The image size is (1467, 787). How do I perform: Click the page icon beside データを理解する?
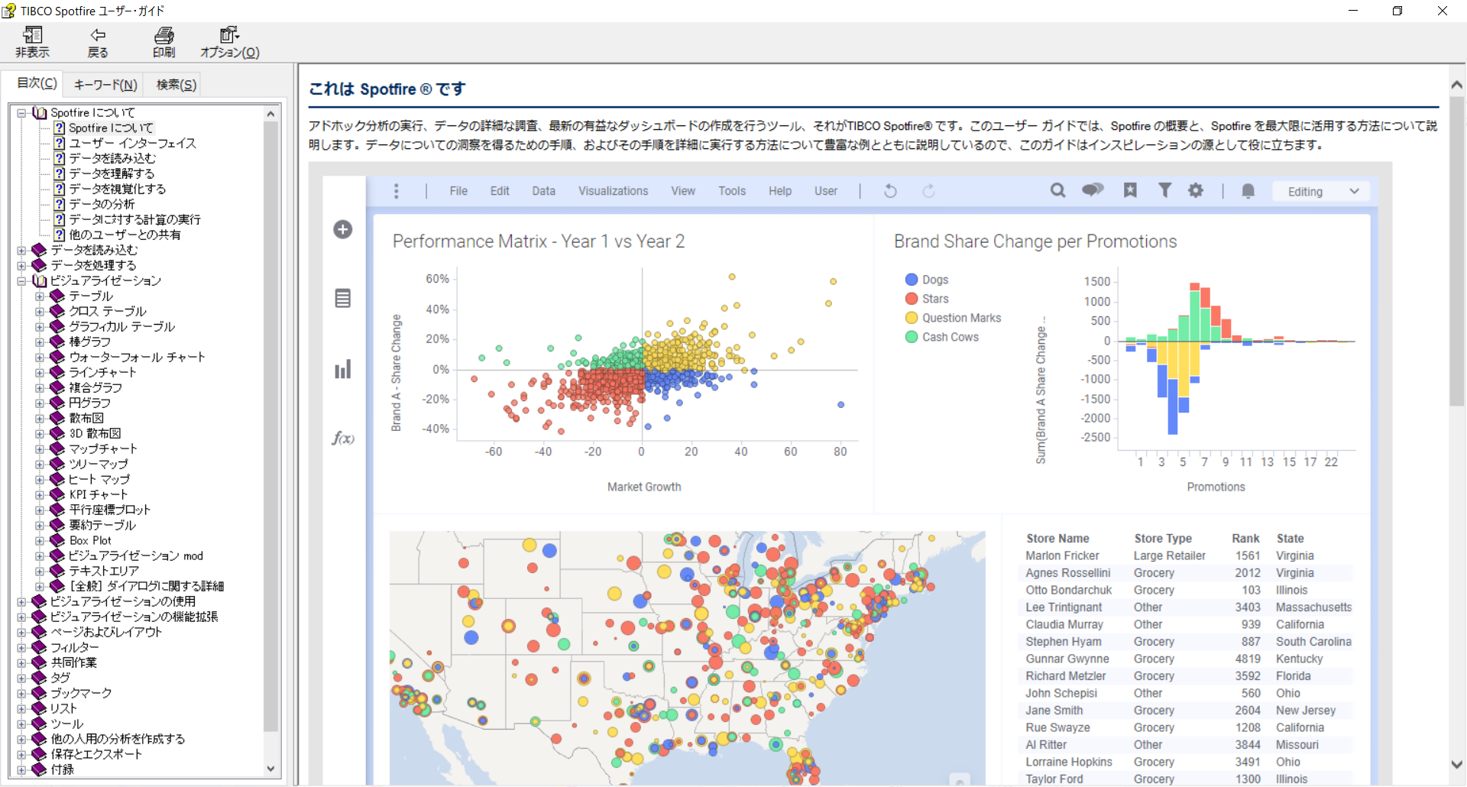[x=59, y=173]
